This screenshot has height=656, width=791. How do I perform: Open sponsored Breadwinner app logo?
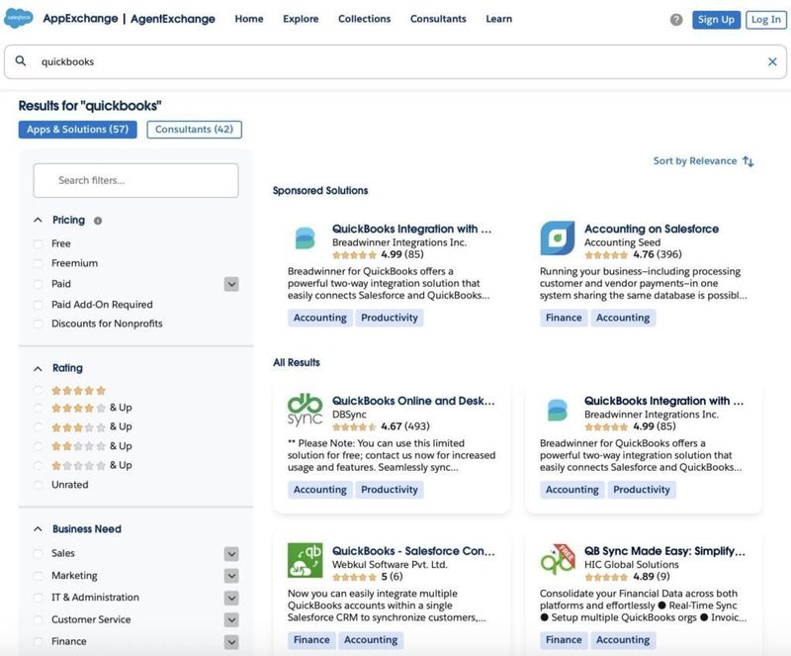pos(305,238)
